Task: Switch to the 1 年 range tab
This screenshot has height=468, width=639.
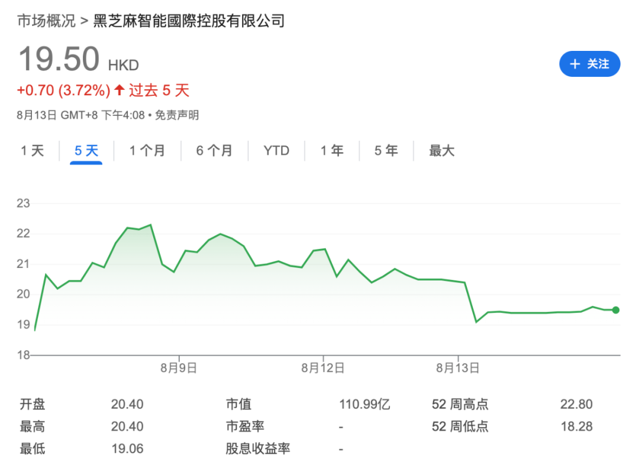Action: [x=332, y=151]
